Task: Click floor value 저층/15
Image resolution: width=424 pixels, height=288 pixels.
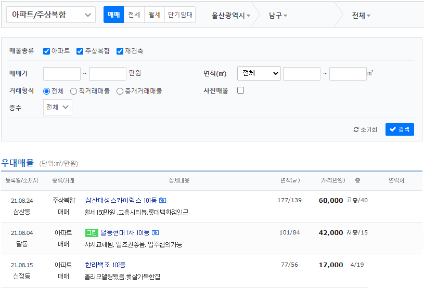Action: coord(357,232)
